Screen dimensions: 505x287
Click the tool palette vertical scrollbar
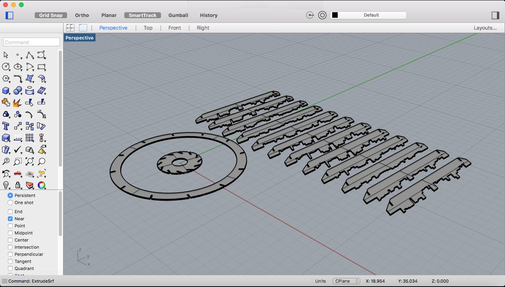[x=60, y=109]
